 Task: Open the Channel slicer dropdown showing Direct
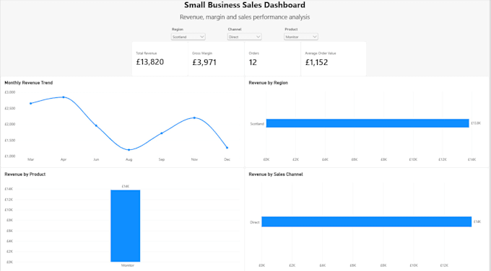tap(244, 37)
